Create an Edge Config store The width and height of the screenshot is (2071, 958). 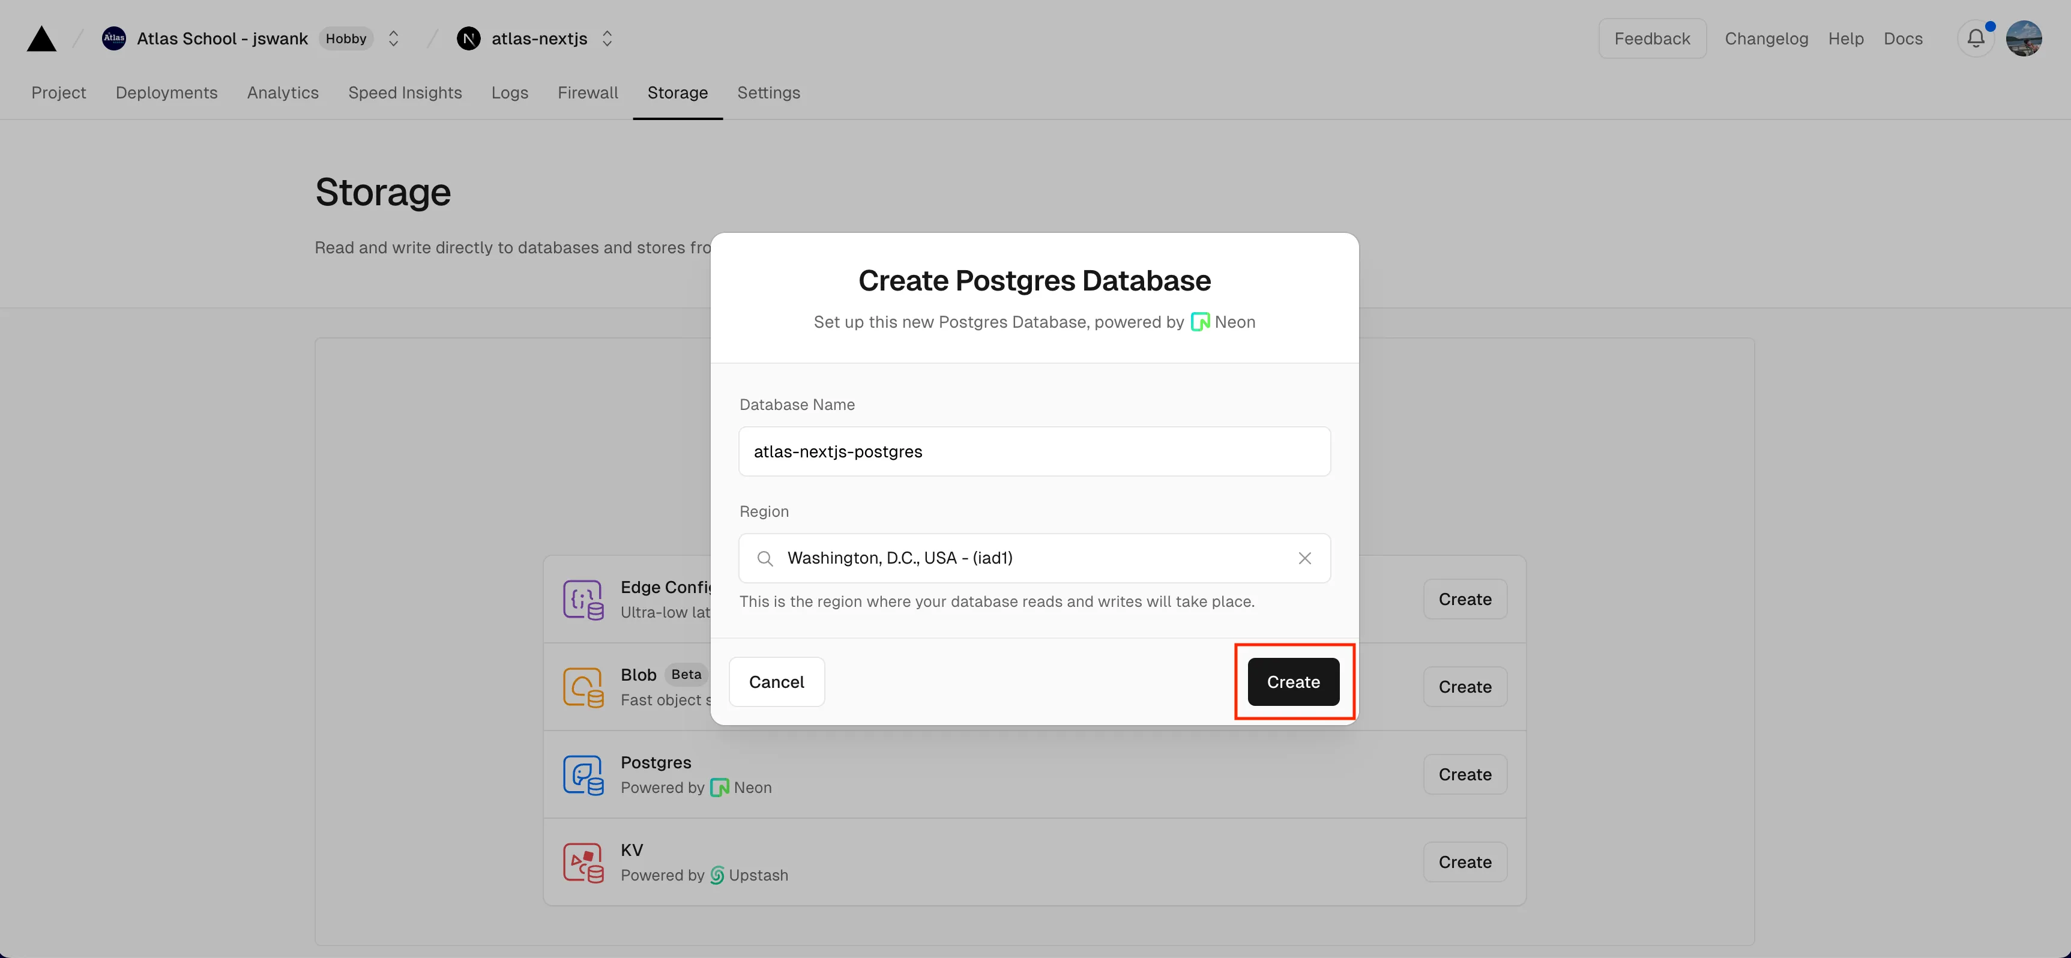click(x=1465, y=600)
